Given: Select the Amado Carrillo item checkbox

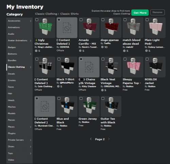Looking at the screenshot, I should [x=81, y=20].
